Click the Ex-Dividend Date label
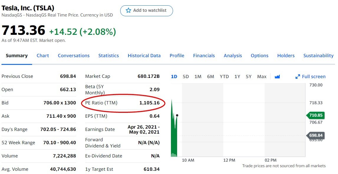Viewport: 338px width, 174px height. point(104,156)
